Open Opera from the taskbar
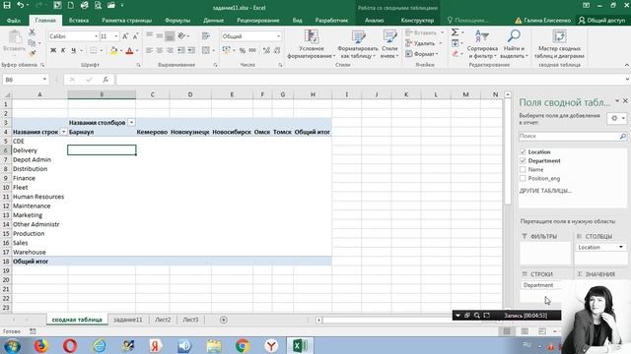The width and height of the screenshot is (631, 354). pos(70,345)
